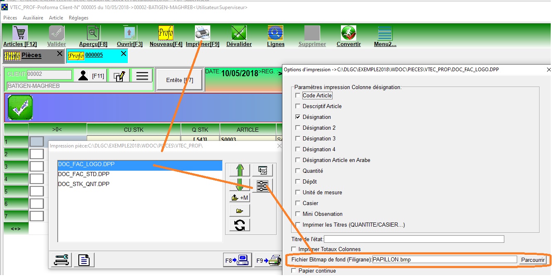This screenshot has height=278, width=552.
Task: Move selected print model down with green arrow
Action: pyautogui.click(x=240, y=186)
